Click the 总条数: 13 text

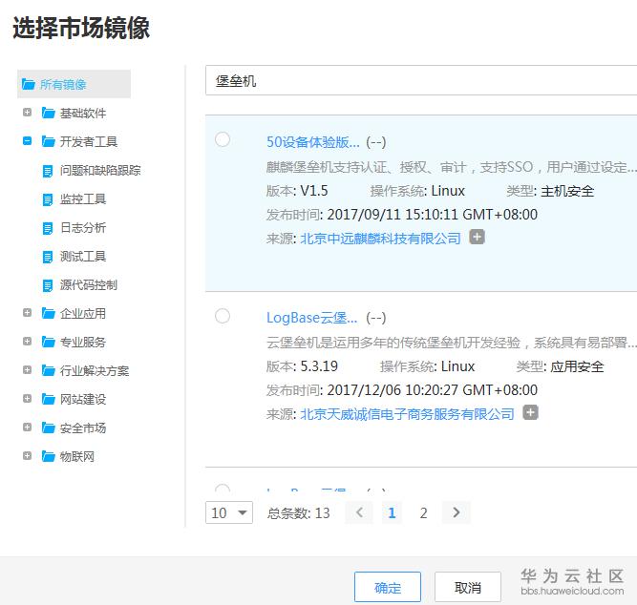(x=298, y=513)
